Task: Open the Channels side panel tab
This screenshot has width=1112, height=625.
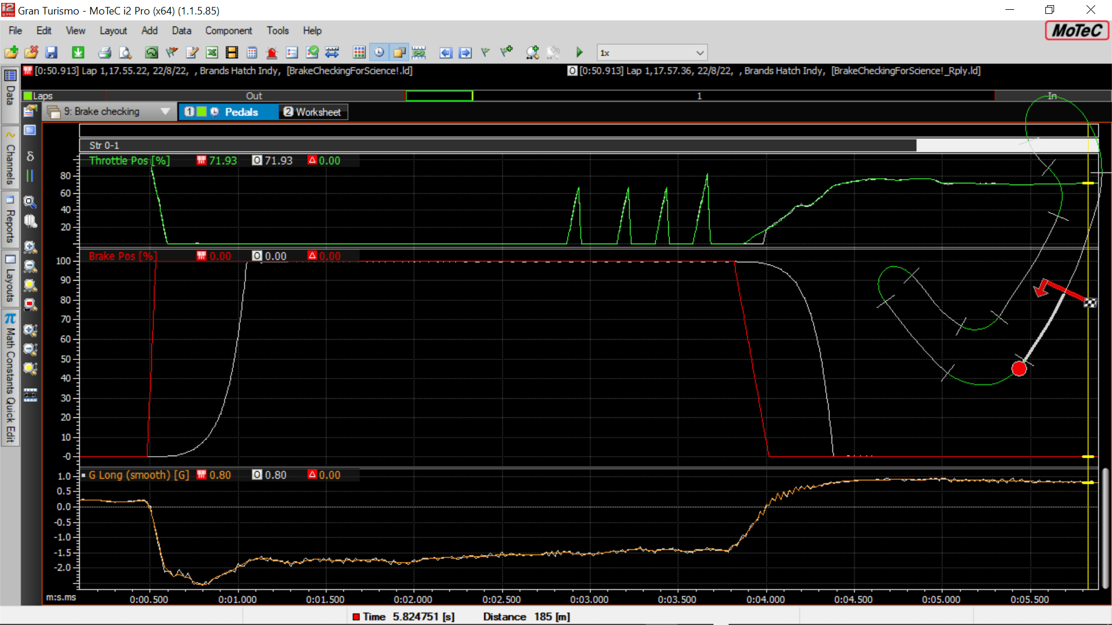Action: (x=10, y=158)
